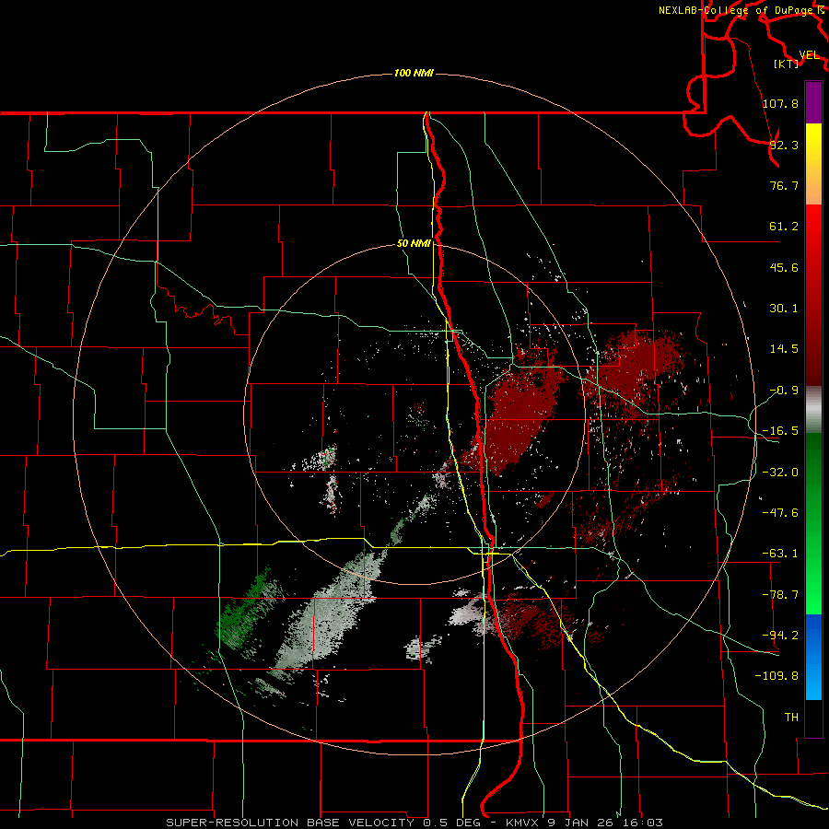Click the -63.1 velocity scale value

coord(780,554)
